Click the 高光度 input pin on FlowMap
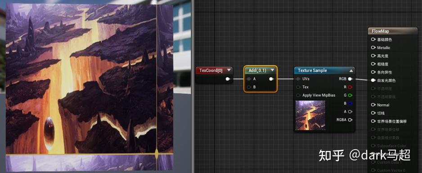Viewport: 422px width, 173px height. tap(373, 56)
